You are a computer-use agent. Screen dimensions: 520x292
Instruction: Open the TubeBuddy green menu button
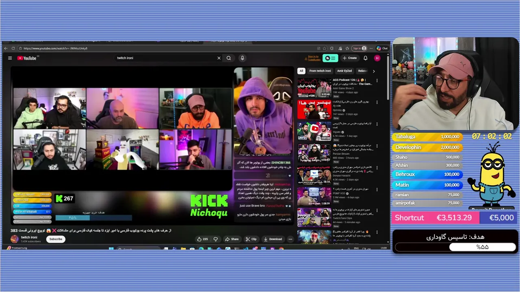tap(330, 58)
